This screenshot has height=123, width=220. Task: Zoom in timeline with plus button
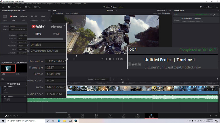coord(128,79)
